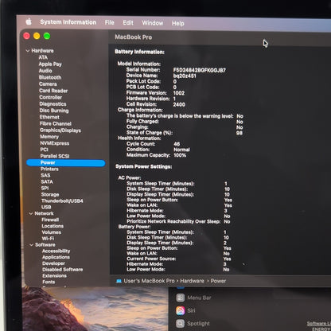Click the Spotlight icon in settings list
This screenshot has width=331, height=331.
[181, 323]
